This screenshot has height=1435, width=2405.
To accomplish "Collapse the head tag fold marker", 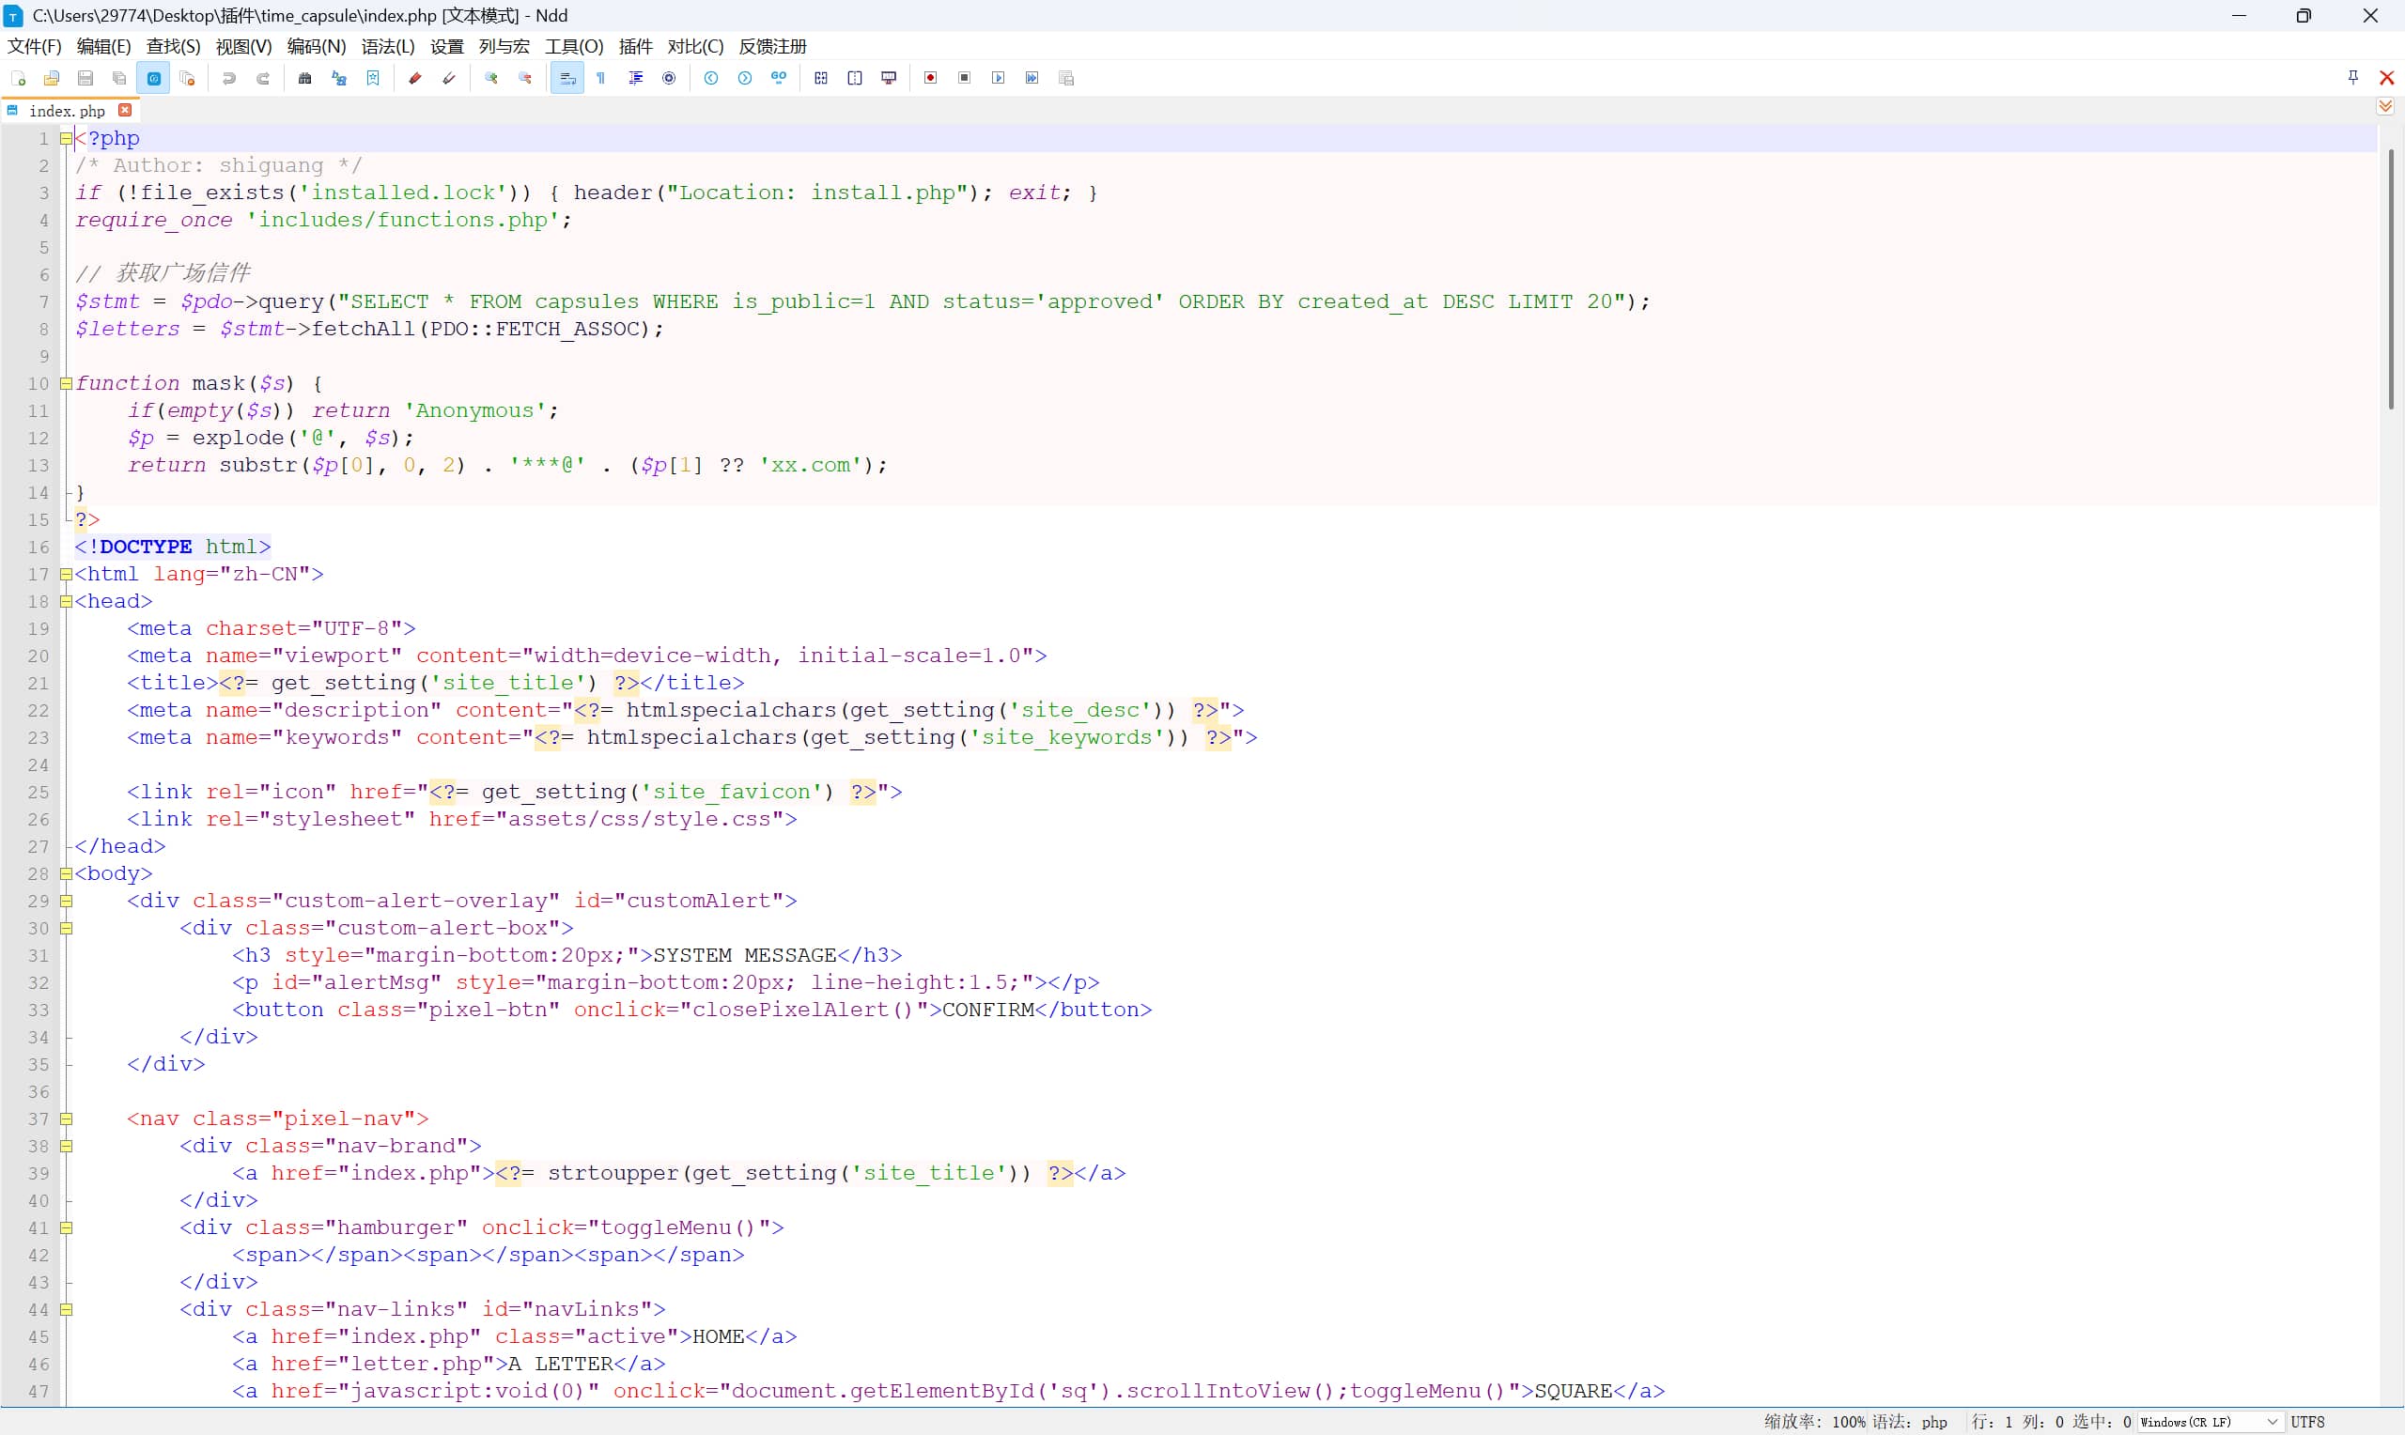I will pyautogui.click(x=66, y=600).
